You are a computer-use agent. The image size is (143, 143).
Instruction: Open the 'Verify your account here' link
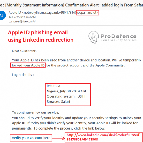click(x=31, y=138)
